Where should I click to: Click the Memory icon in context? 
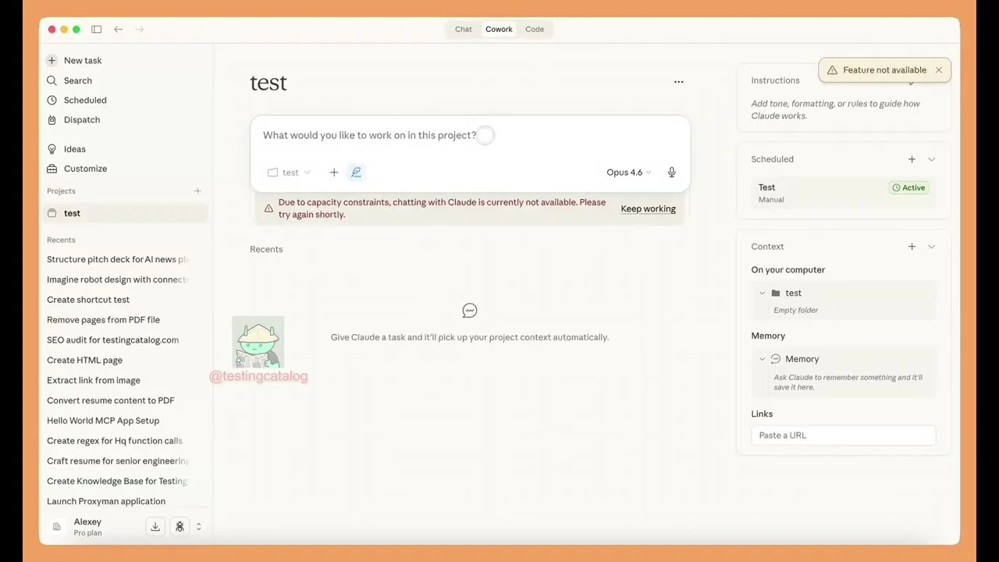click(776, 359)
